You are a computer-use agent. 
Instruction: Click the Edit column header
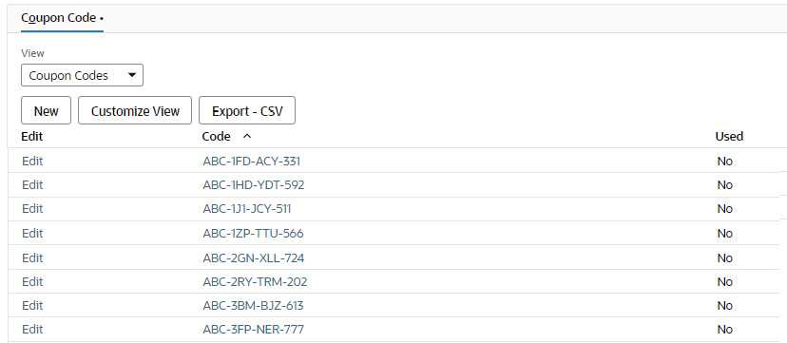(x=32, y=137)
